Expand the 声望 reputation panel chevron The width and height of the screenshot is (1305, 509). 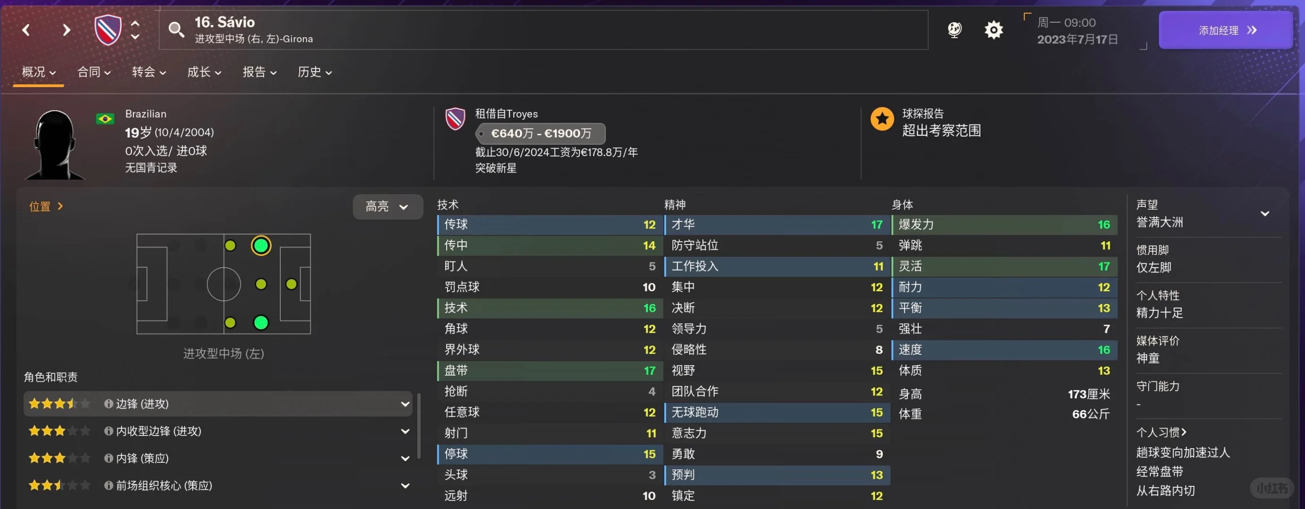coord(1265,213)
